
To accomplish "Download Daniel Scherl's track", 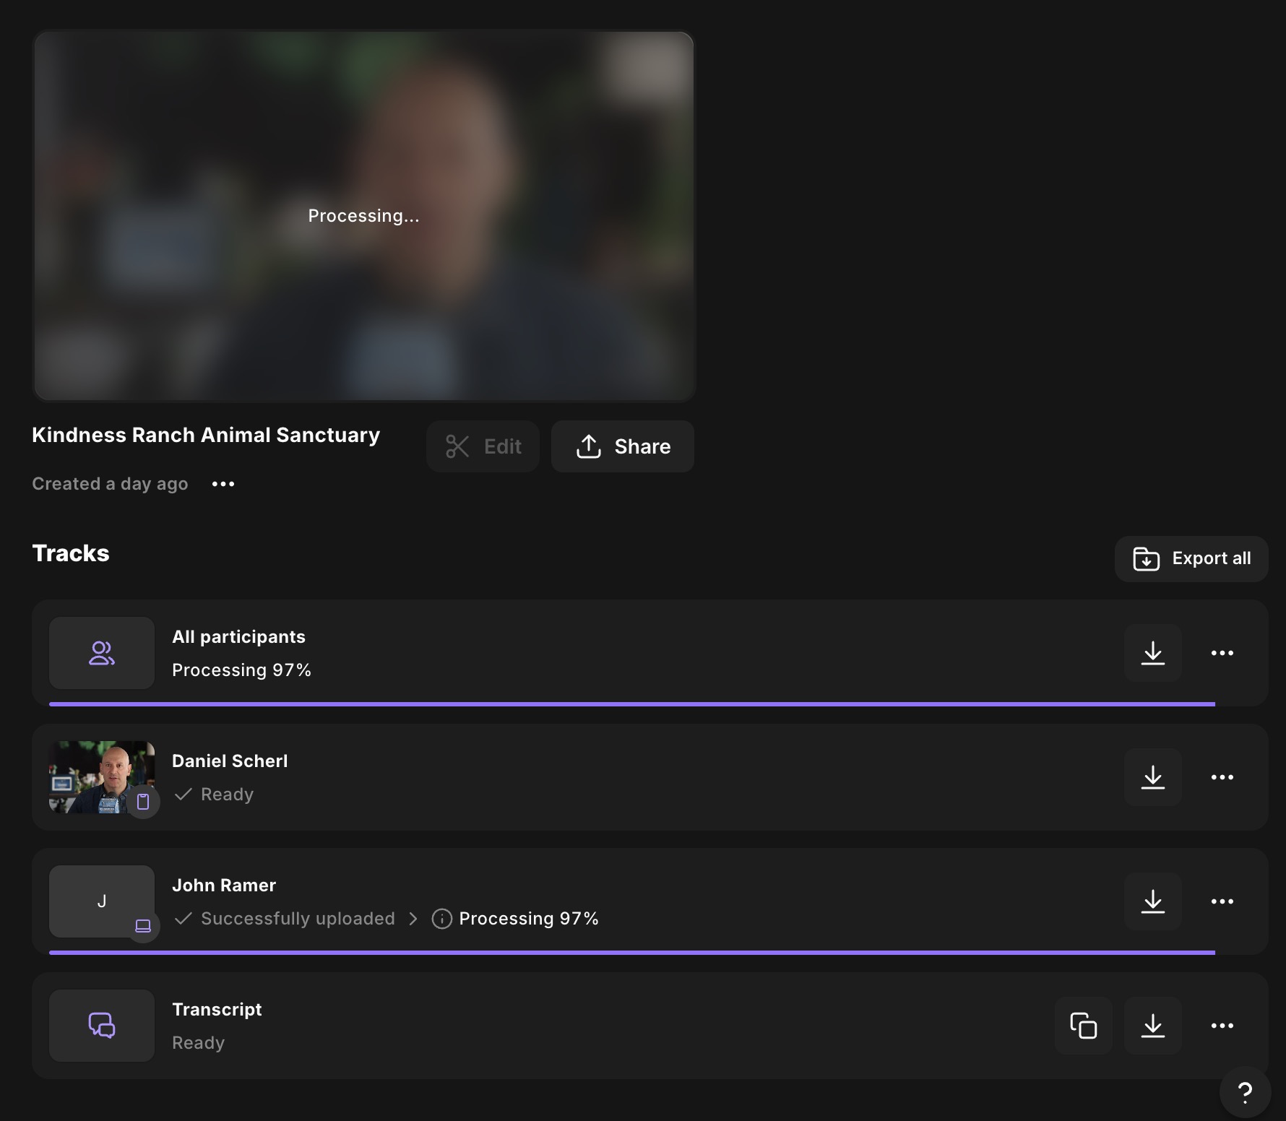I will (1152, 777).
